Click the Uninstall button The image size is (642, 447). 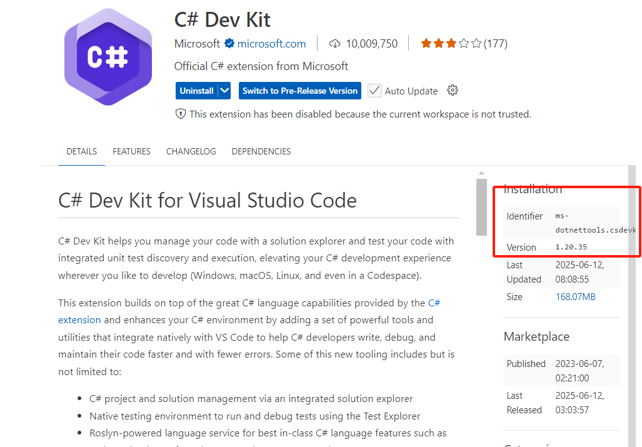point(196,91)
